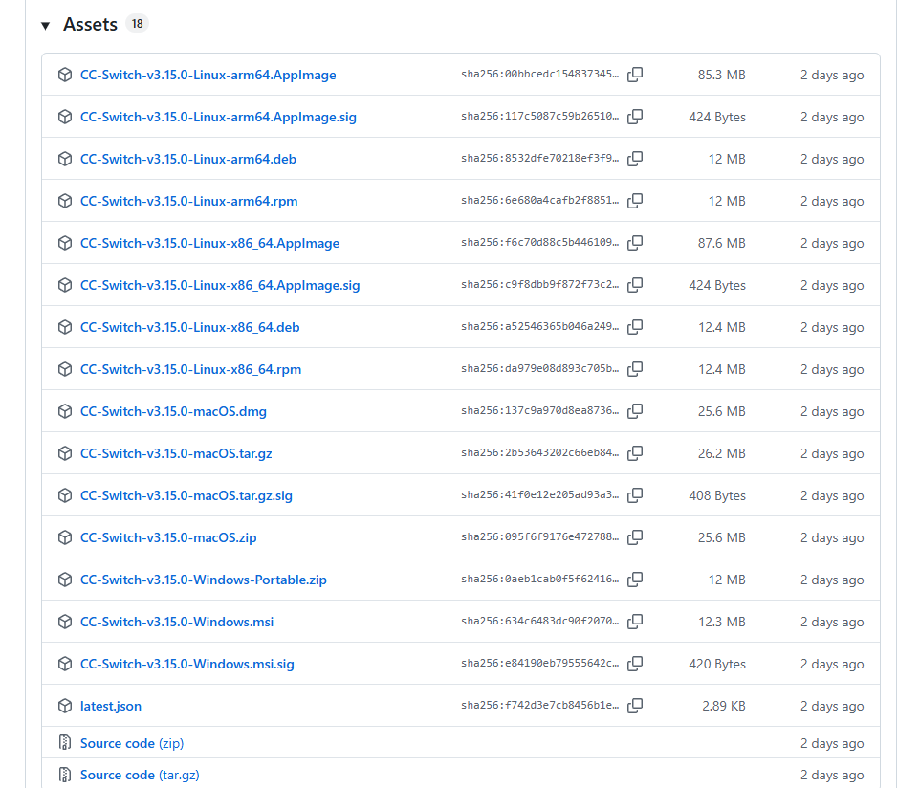Download Source code (tar.gz)
Screen dimensions: 898x788
(x=140, y=775)
